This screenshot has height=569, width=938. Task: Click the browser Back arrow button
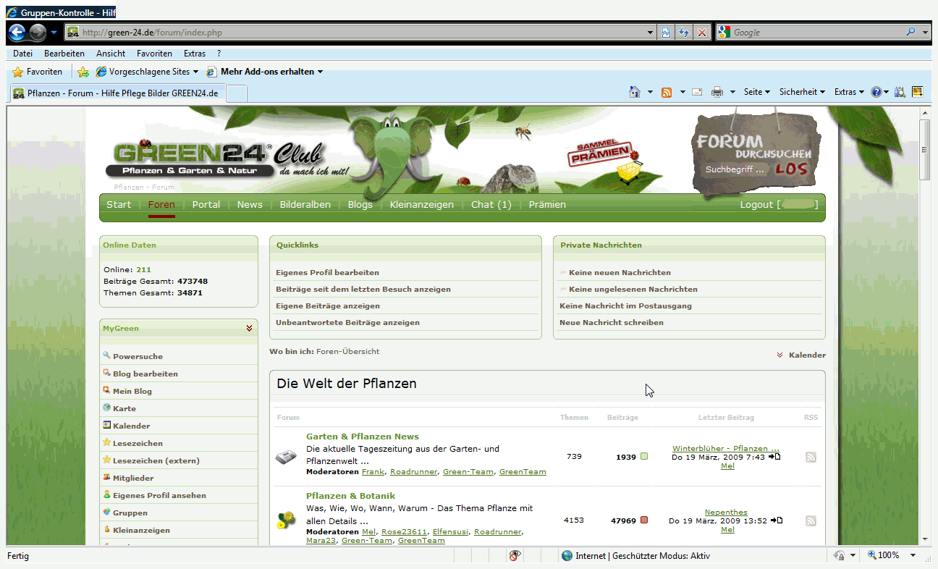click(x=17, y=33)
